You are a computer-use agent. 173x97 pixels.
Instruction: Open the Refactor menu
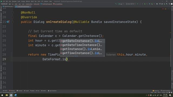[28, 1]
